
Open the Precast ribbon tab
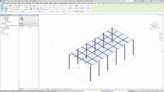[104, 3]
